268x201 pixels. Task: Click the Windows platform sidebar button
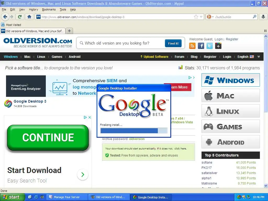coord(231,80)
